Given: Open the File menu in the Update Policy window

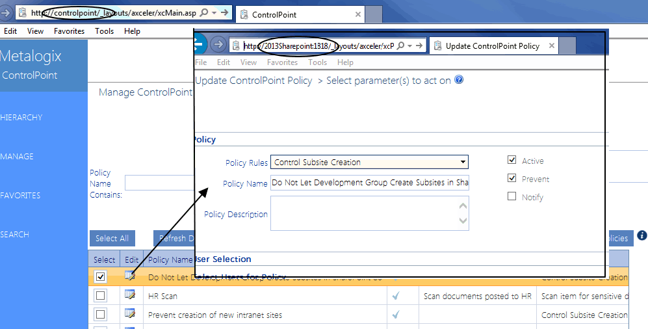Looking at the screenshot, I should [x=201, y=62].
